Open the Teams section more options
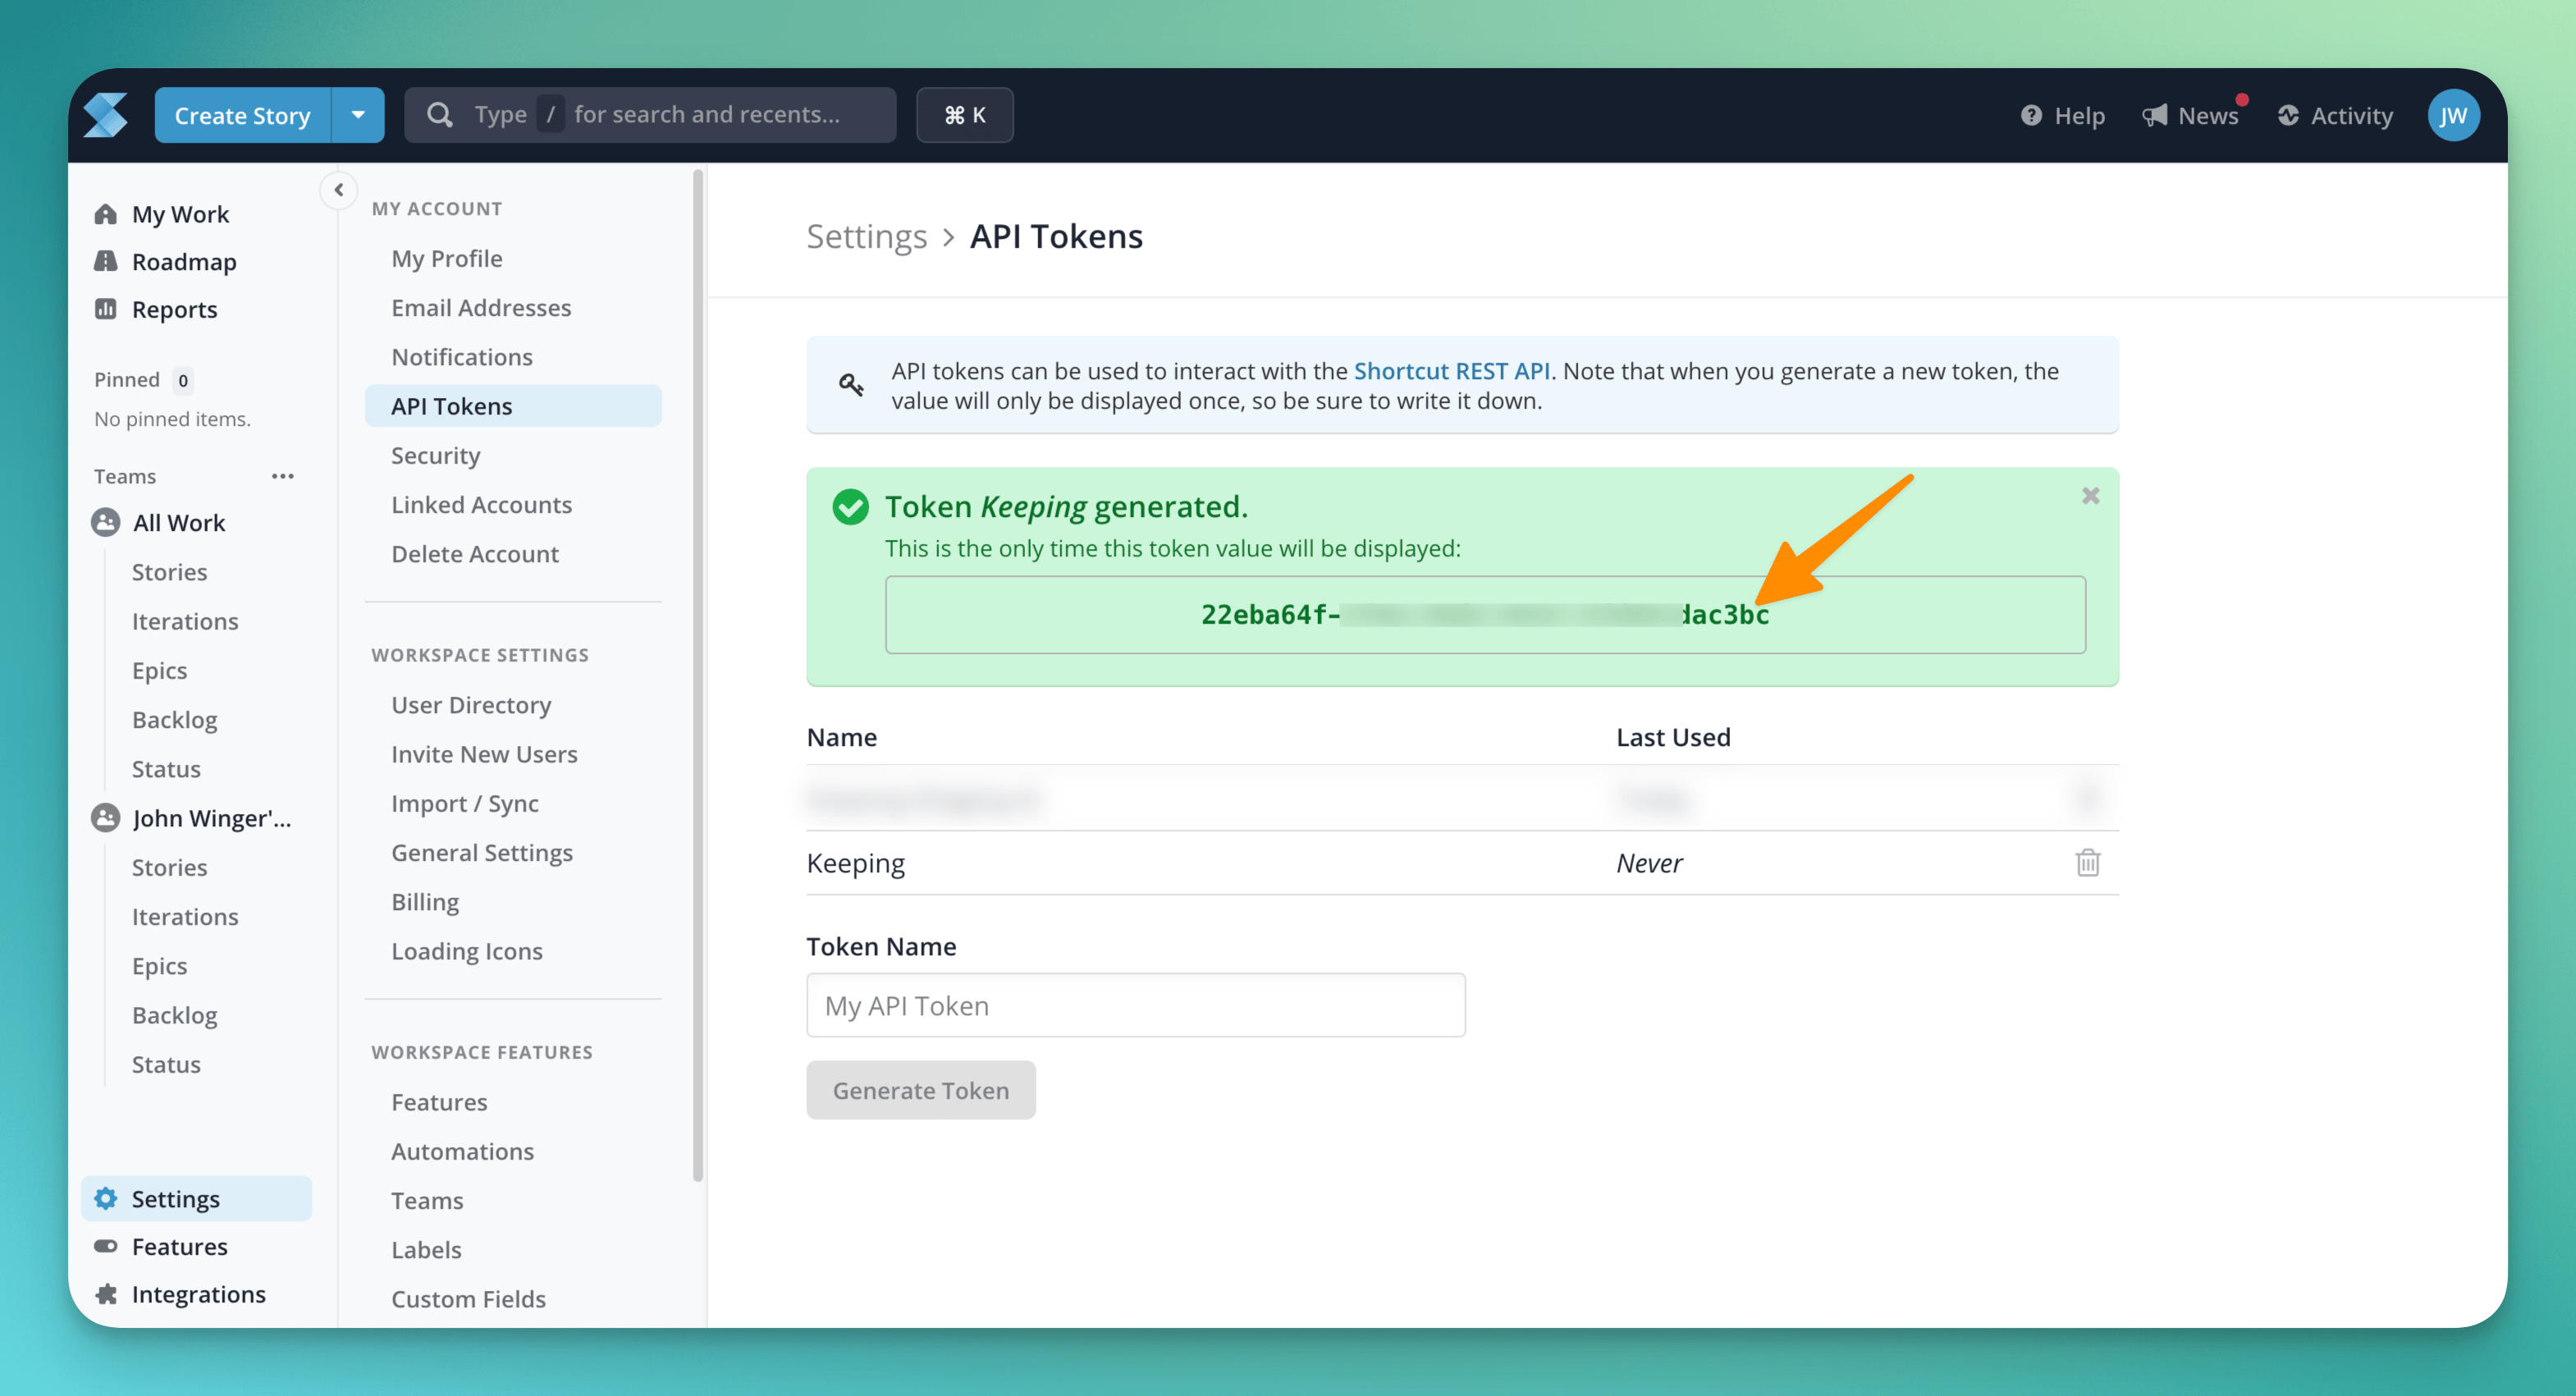 click(283, 476)
